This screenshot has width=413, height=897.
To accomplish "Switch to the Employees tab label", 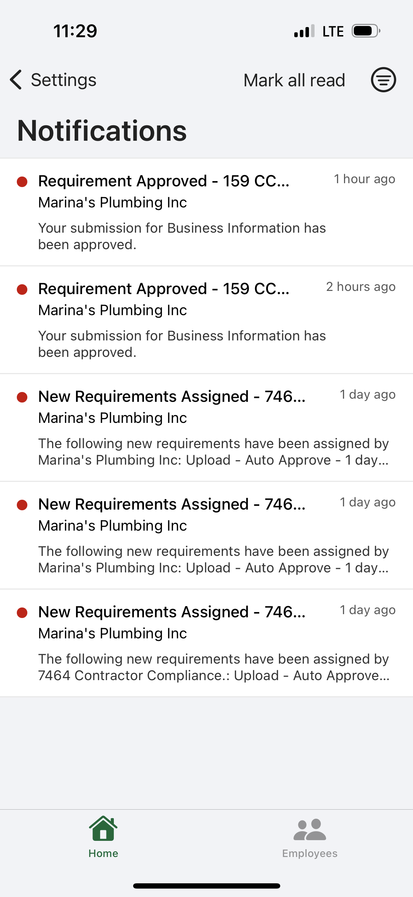I will tap(310, 853).
